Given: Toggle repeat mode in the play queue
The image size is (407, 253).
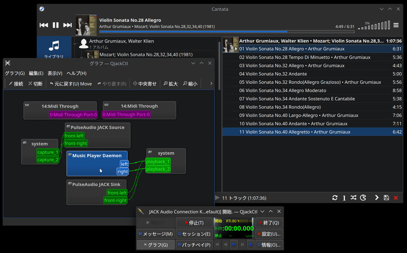Looking at the screenshot, I should click(335, 197).
